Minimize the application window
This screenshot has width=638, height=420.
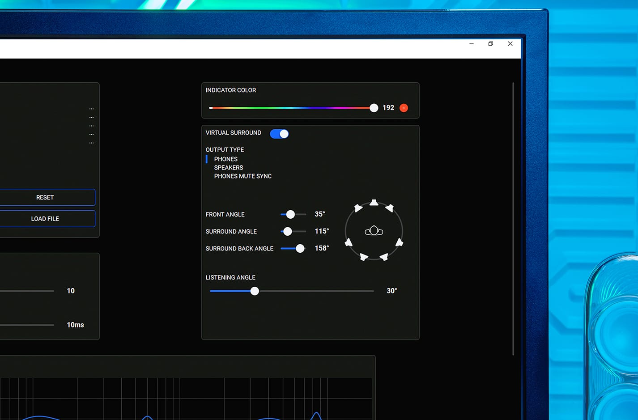point(472,44)
